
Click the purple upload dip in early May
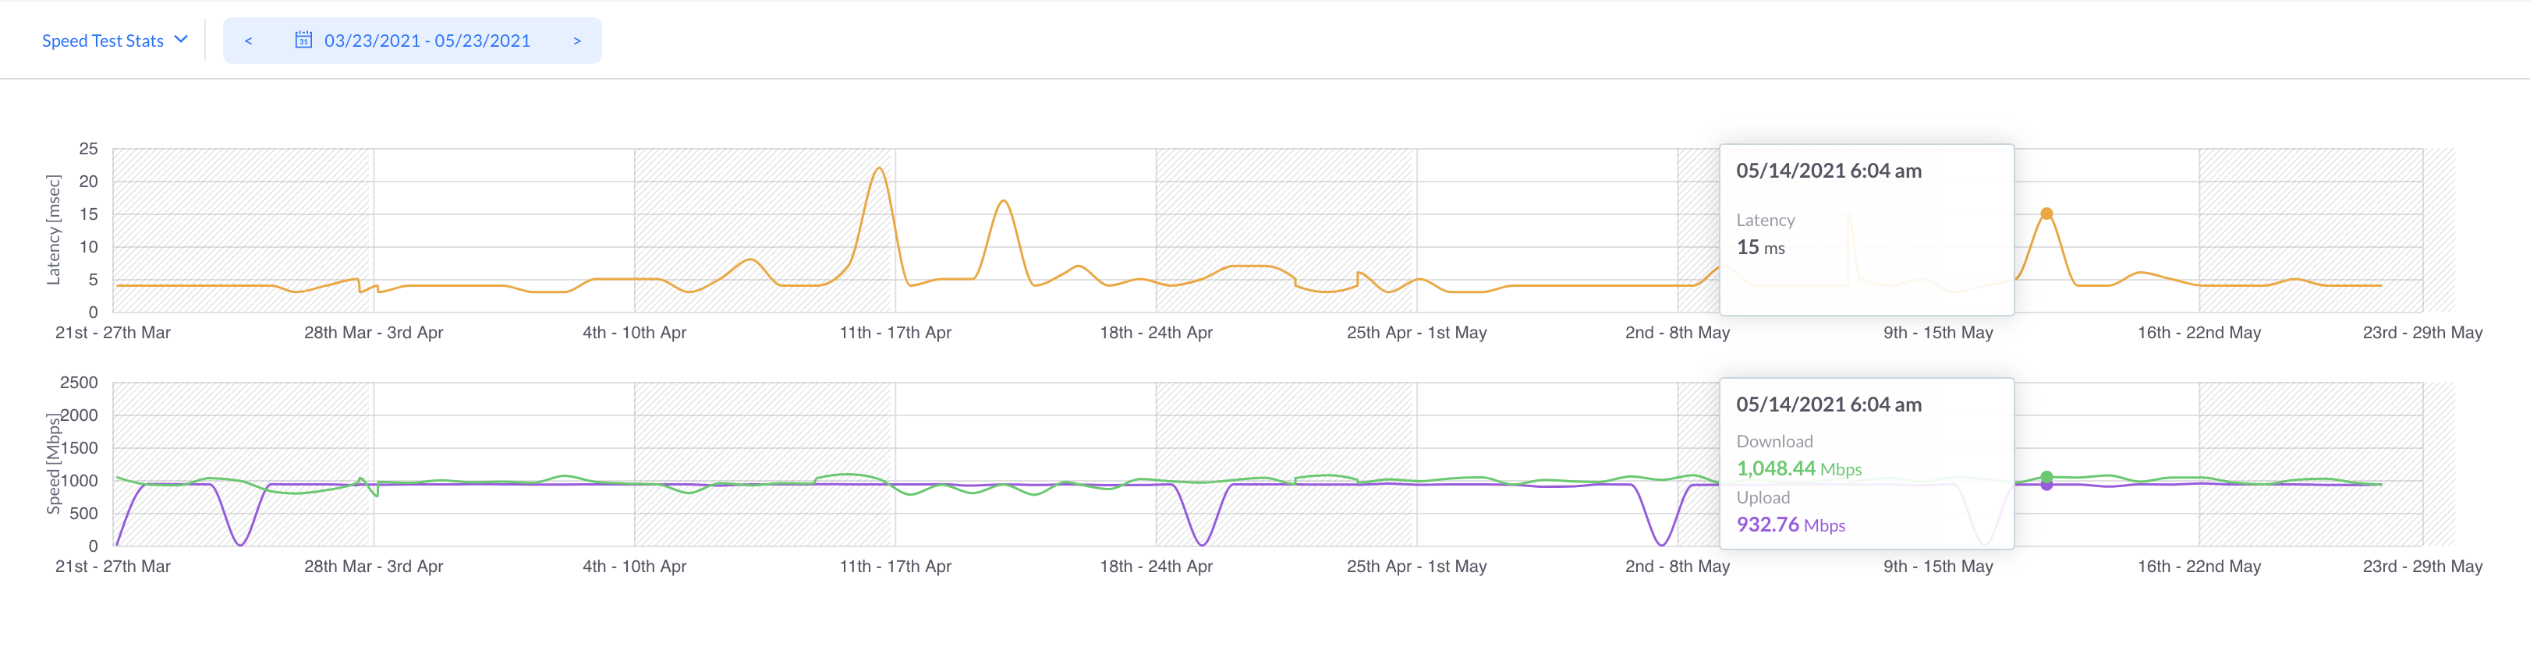(x=1660, y=543)
